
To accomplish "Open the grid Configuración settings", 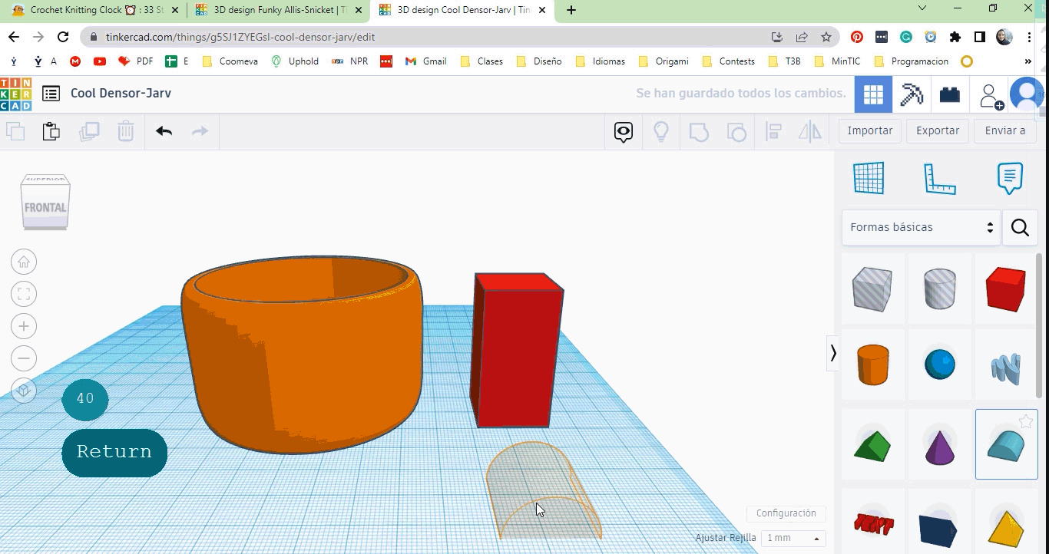I will coord(786,513).
